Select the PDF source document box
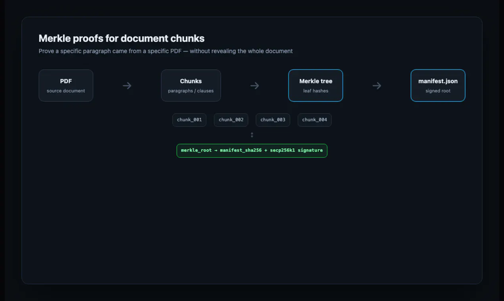Viewport: 504px width, 301px height. (66, 86)
